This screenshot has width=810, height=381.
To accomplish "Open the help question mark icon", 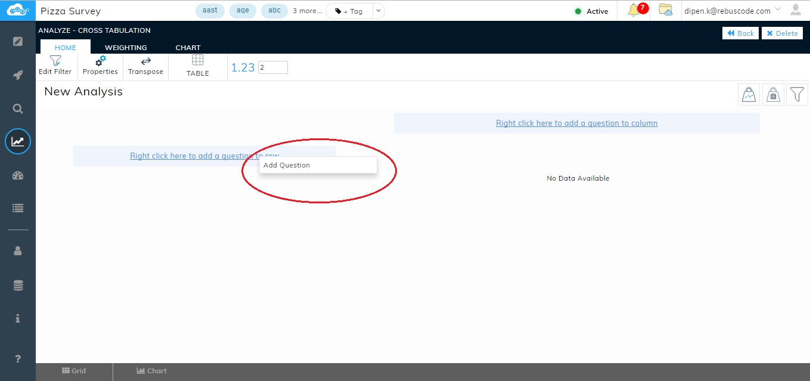I will [18, 359].
